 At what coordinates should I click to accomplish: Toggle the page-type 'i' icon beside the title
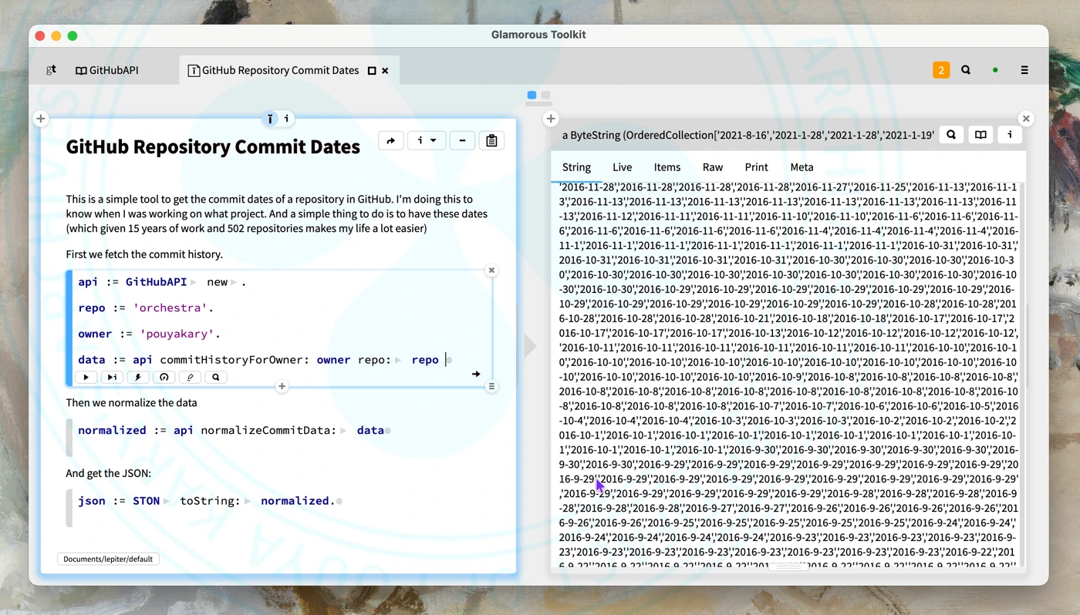click(269, 118)
